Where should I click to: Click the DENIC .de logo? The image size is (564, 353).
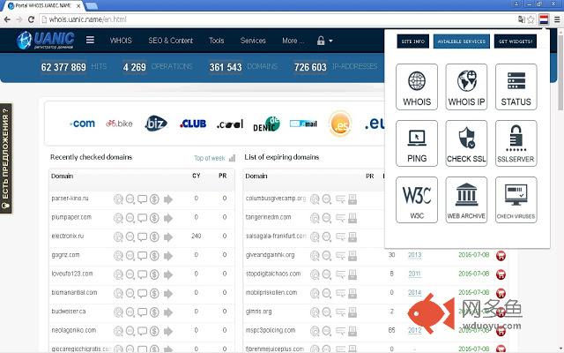266,124
